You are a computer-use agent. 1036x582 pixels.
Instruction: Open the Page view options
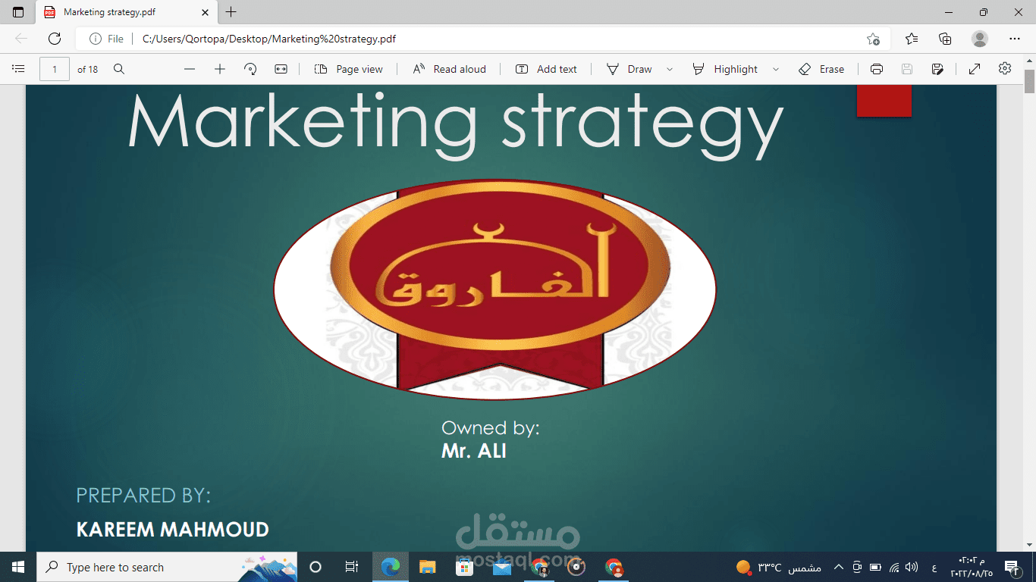[x=349, y=69]
